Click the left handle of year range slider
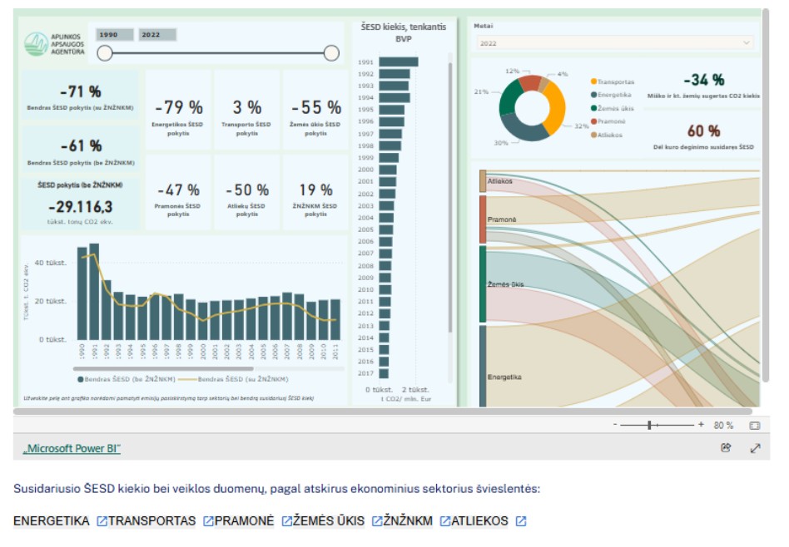 105,53
